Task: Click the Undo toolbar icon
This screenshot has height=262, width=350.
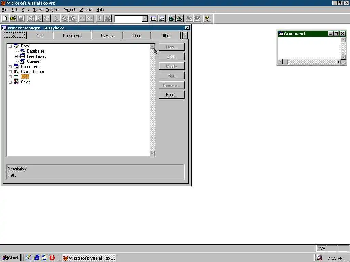Action: coord(82,18)
